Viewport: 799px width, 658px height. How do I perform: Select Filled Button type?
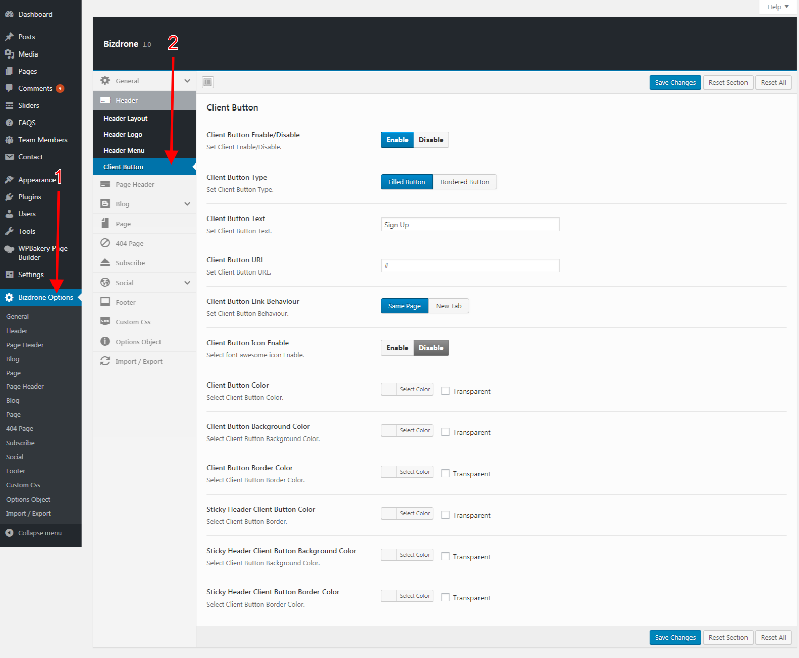point(406,182)
